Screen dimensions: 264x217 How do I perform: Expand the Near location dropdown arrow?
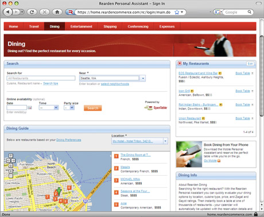(143, 78)
